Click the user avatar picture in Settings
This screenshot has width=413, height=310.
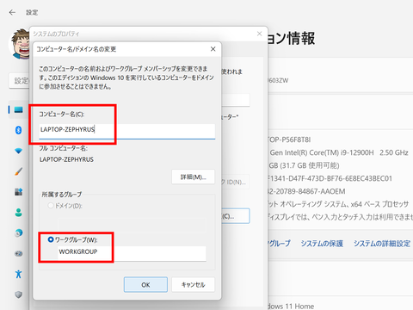tap(19, 44)
